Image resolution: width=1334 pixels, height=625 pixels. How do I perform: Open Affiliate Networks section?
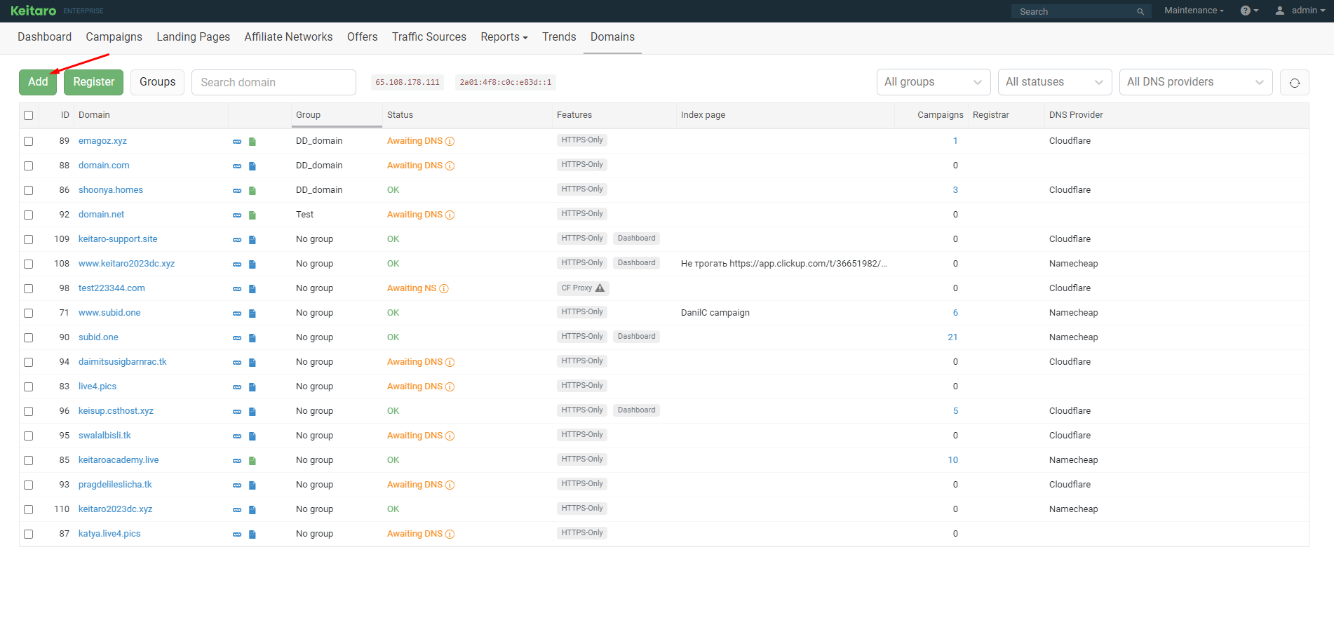[x=288, y=37]
